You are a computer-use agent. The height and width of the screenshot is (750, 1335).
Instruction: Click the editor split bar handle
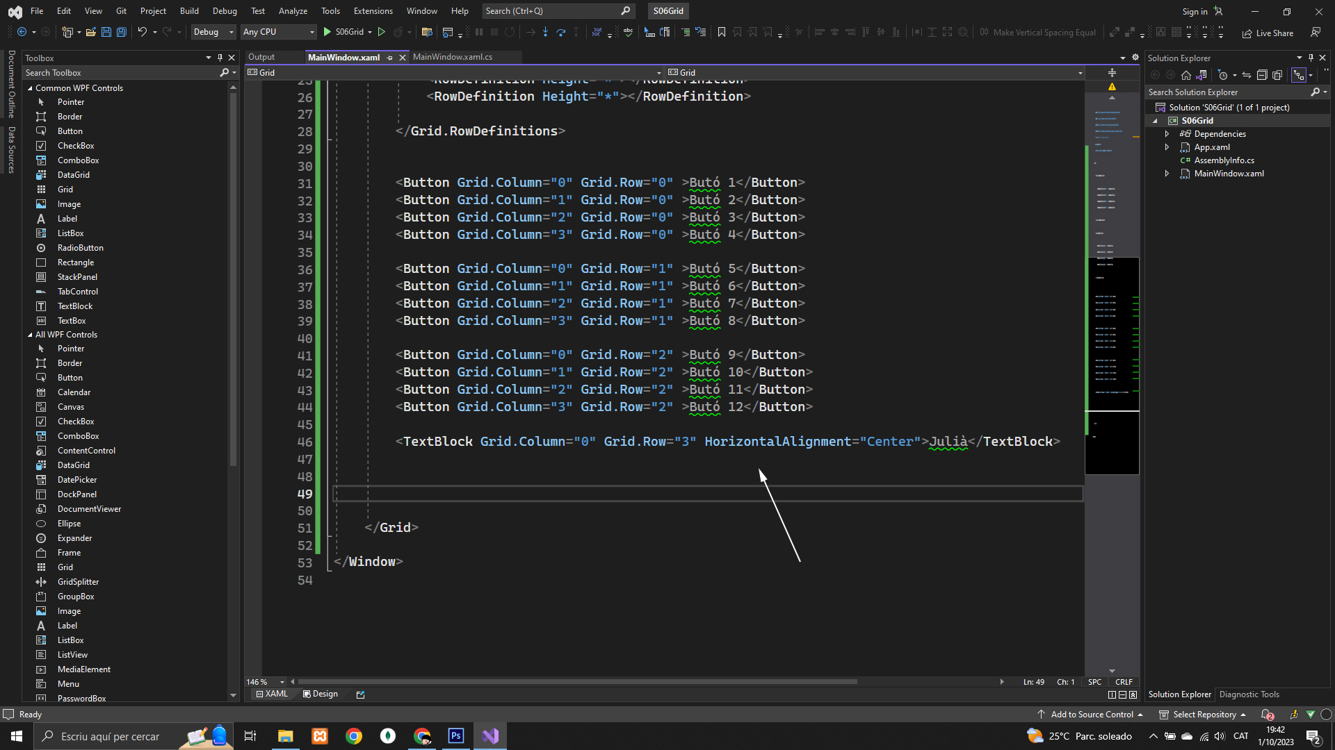pos(1112,72)
